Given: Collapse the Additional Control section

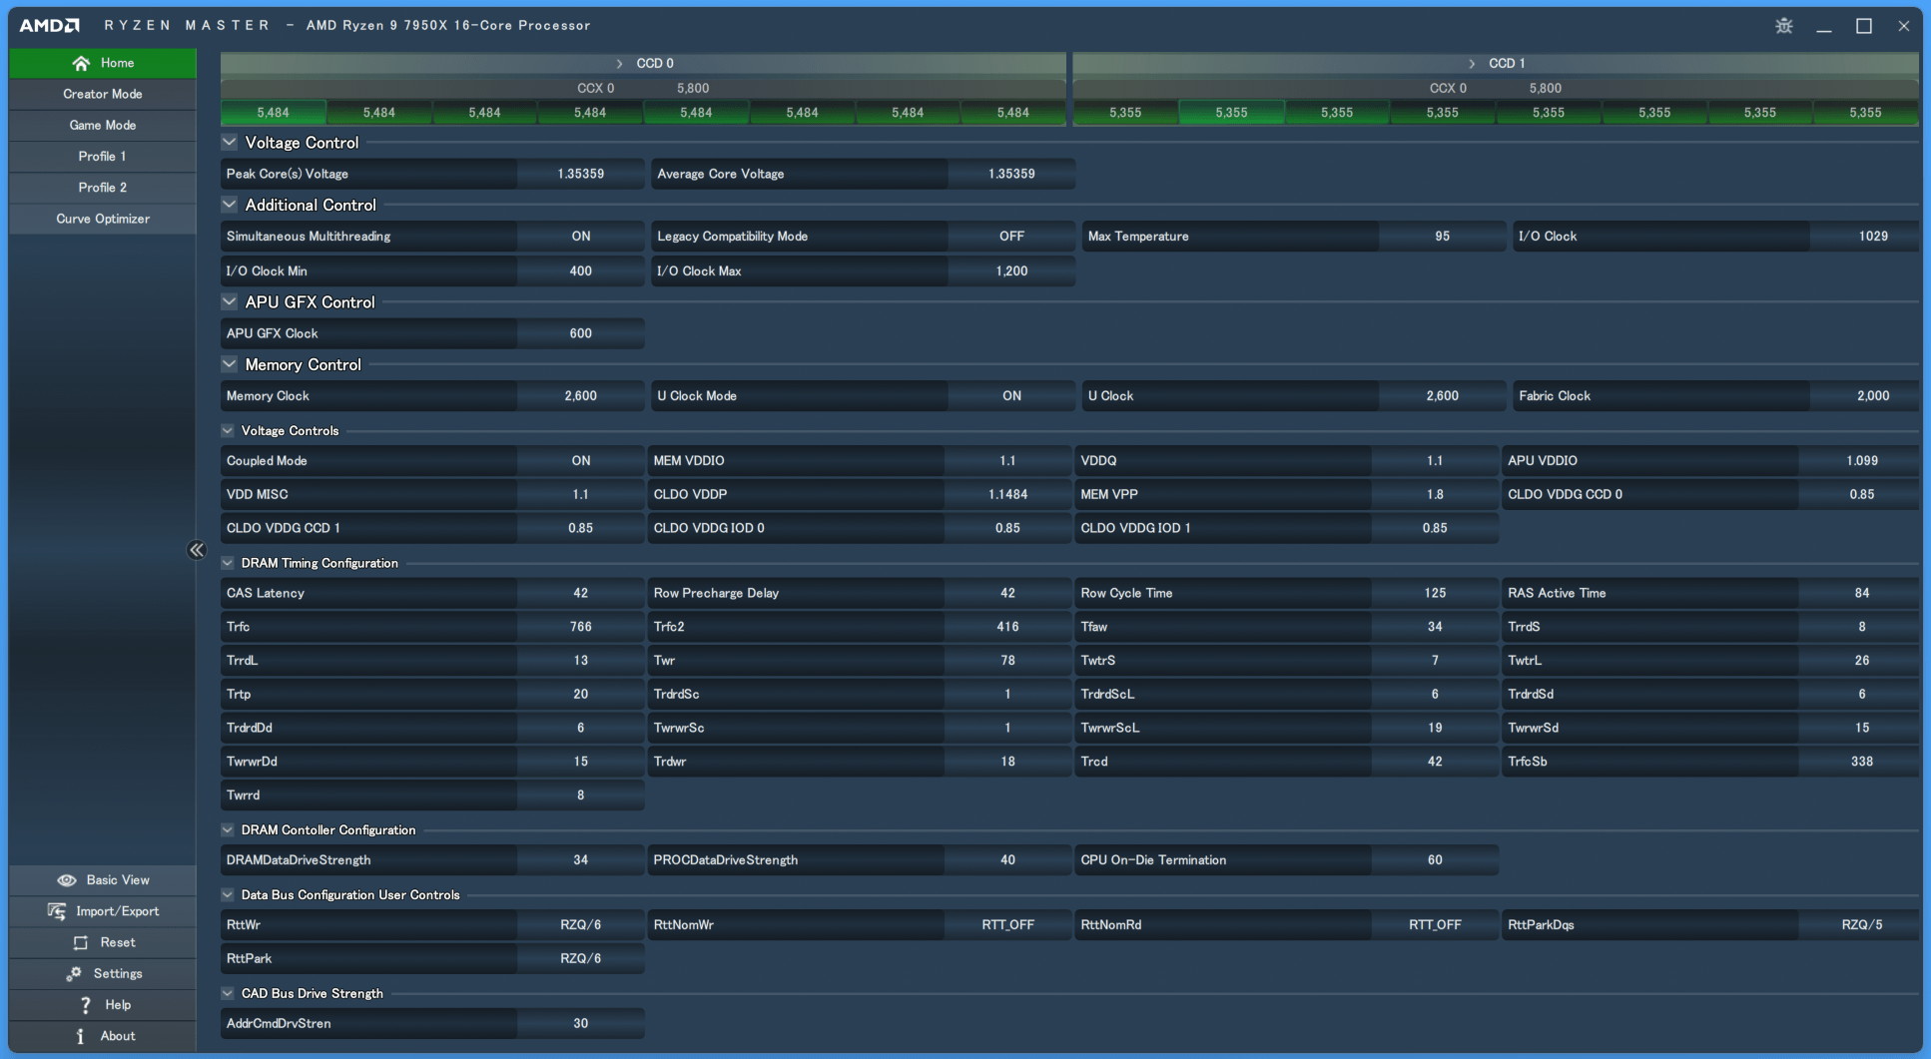Looking at the screenshot, I should 230,205.
